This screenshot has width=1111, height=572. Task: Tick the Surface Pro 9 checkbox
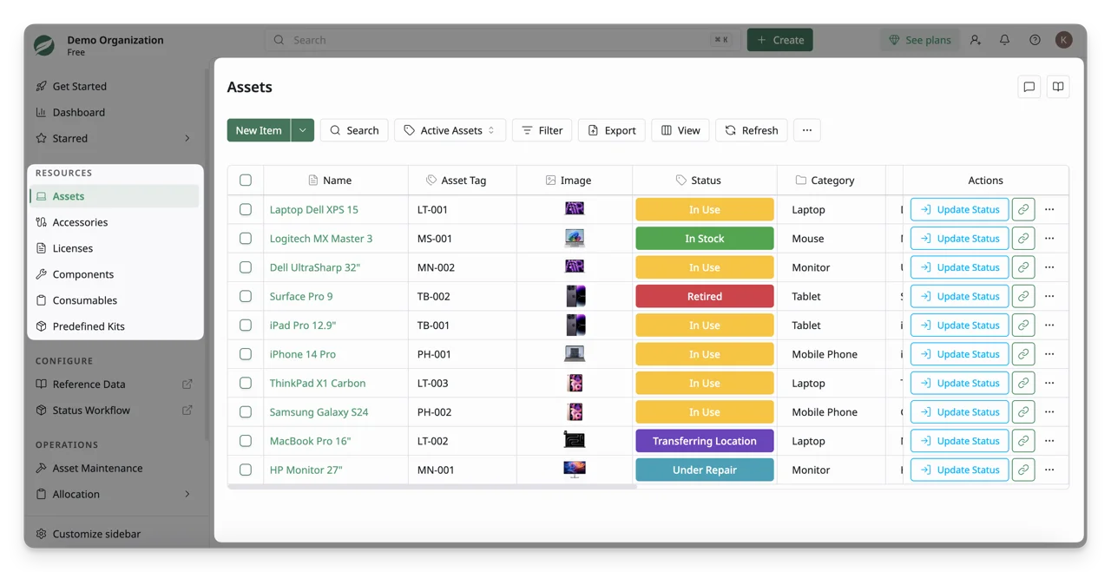point(246,296)
